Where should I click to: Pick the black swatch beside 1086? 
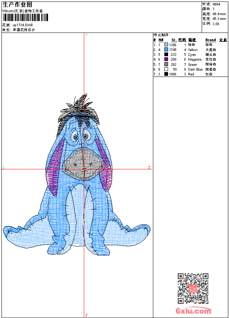point(166,74)
